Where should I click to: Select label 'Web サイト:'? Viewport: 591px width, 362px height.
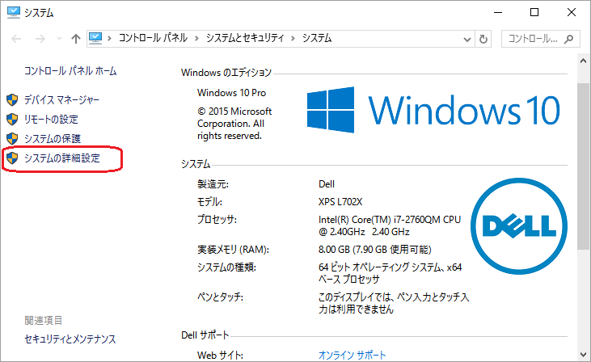coord(220,355)
